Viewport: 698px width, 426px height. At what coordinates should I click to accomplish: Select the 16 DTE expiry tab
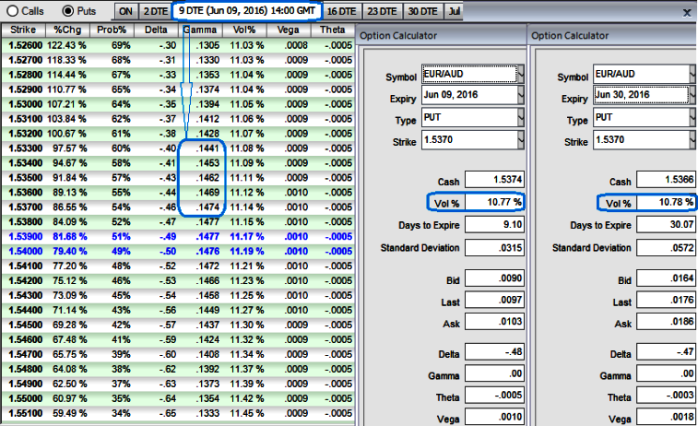point(342,12)
